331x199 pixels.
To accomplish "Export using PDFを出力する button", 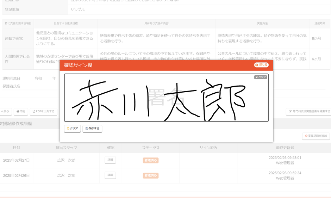I will [44, 111].
